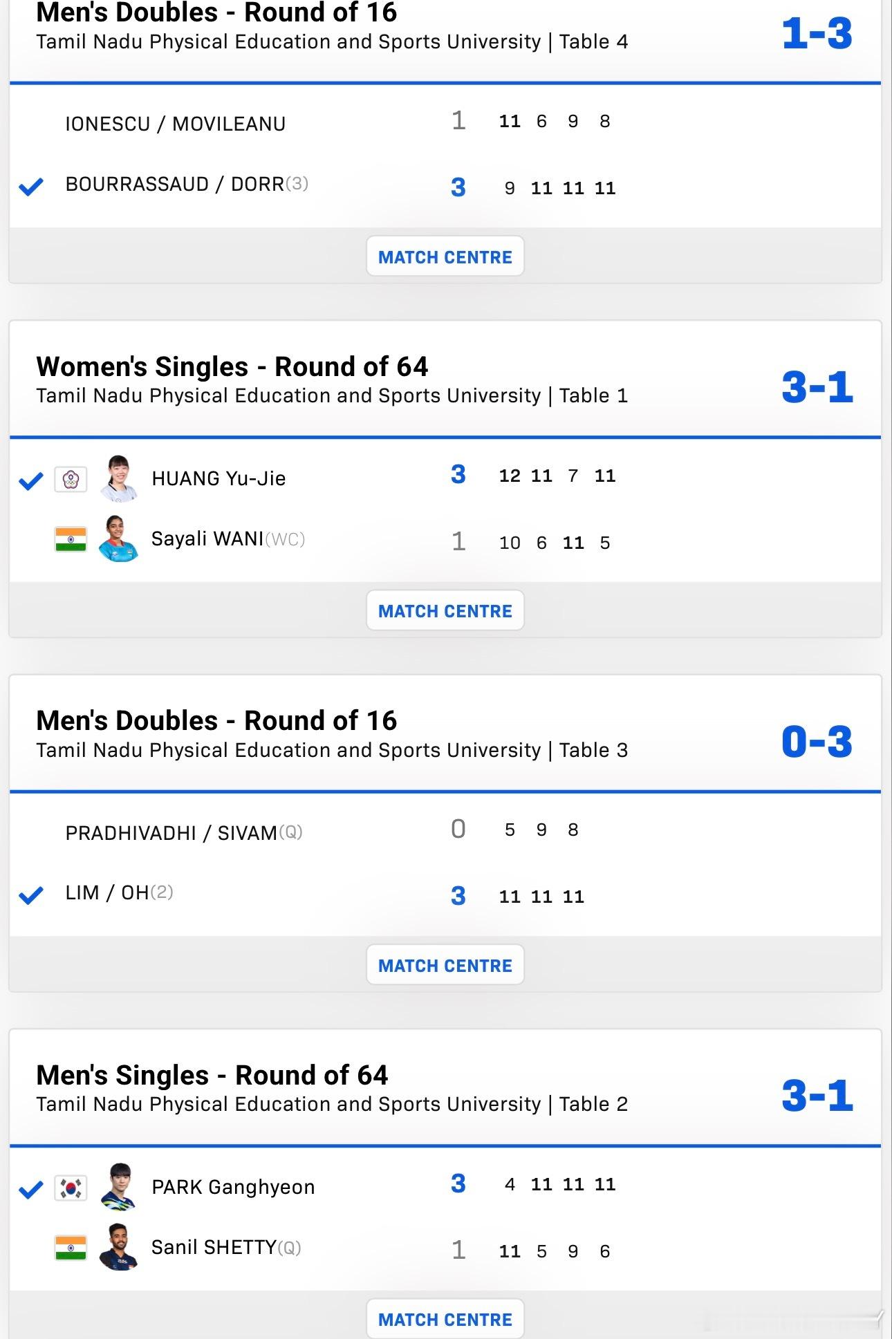Open Match Centre for Huang vs Wani

[445, 610]
